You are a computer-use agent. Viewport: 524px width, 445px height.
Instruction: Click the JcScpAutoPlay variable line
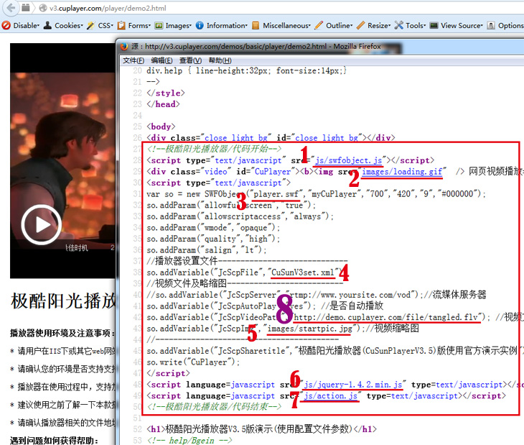[x=265, y=306]
